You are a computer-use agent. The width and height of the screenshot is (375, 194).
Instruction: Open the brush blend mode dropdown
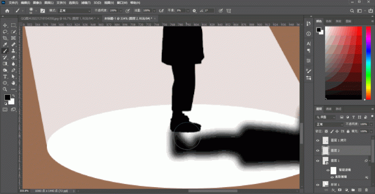pyautogui.click(x=74, y=11)
